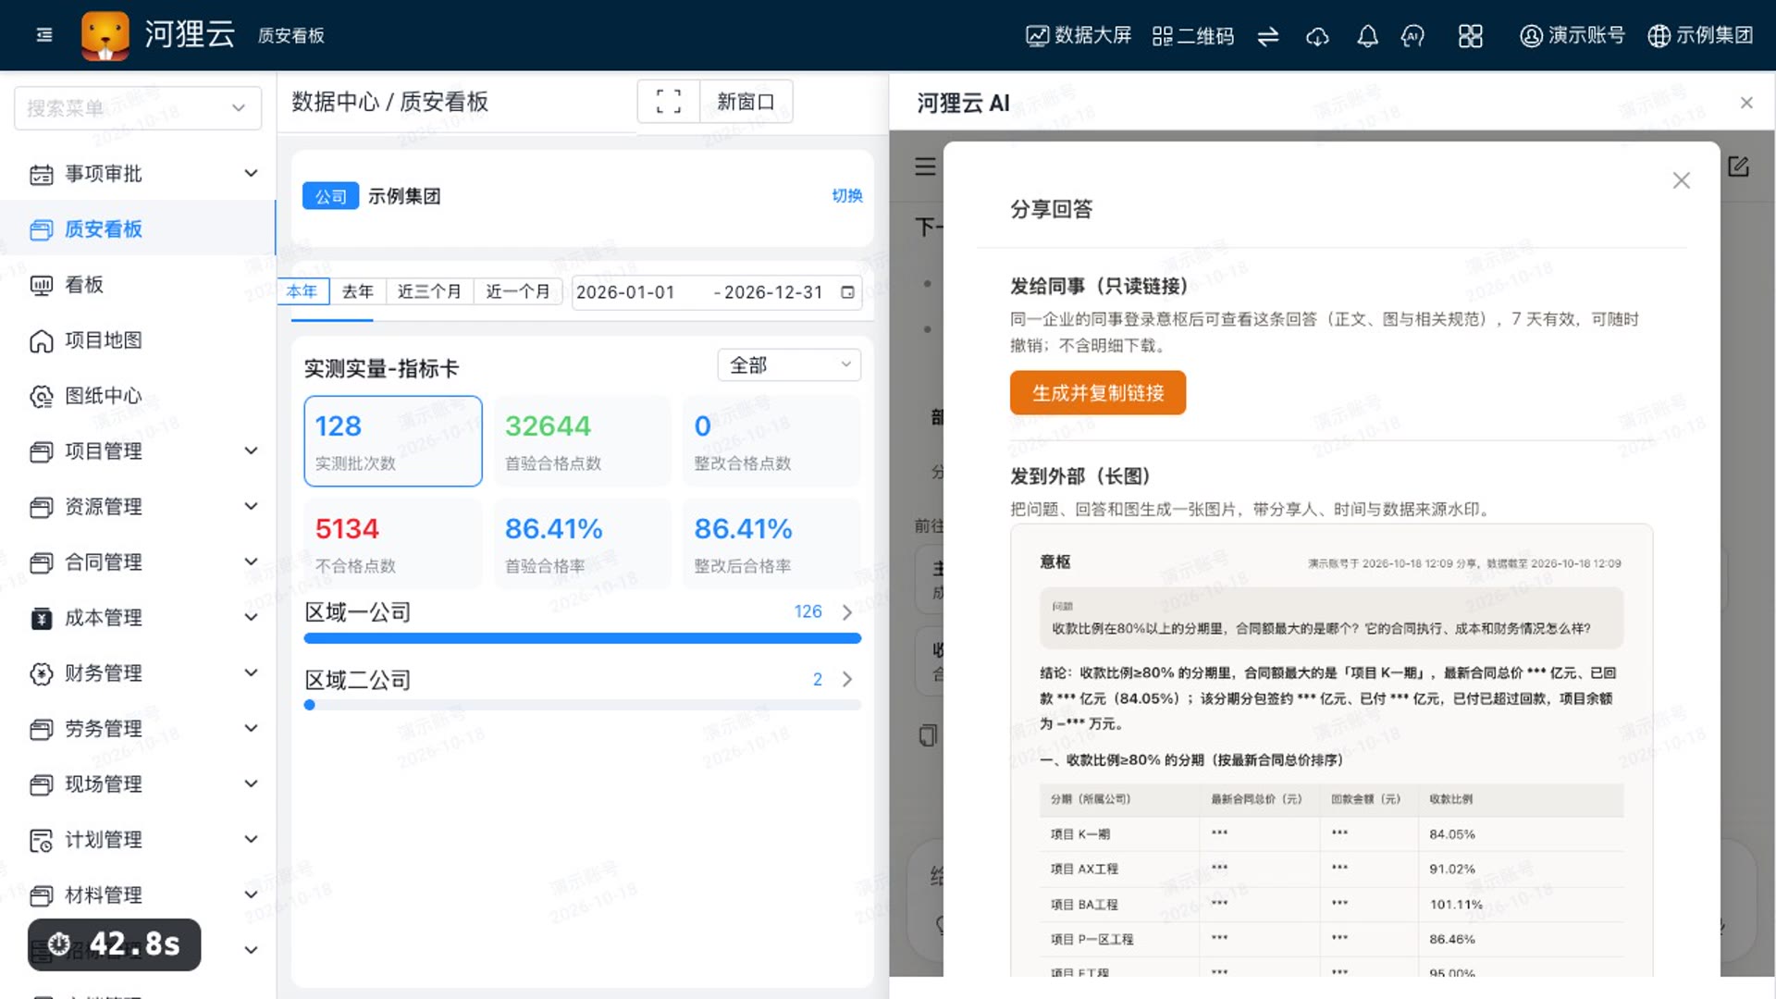The image size is (1776, 999).
Task: Select the 近一个月 date tab
Action: pyautogui.click(x=518, y=291)
